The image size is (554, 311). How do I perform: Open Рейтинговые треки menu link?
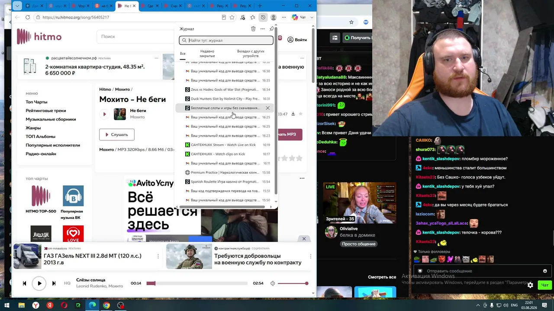pyautogui.click(x=46, y=111)
